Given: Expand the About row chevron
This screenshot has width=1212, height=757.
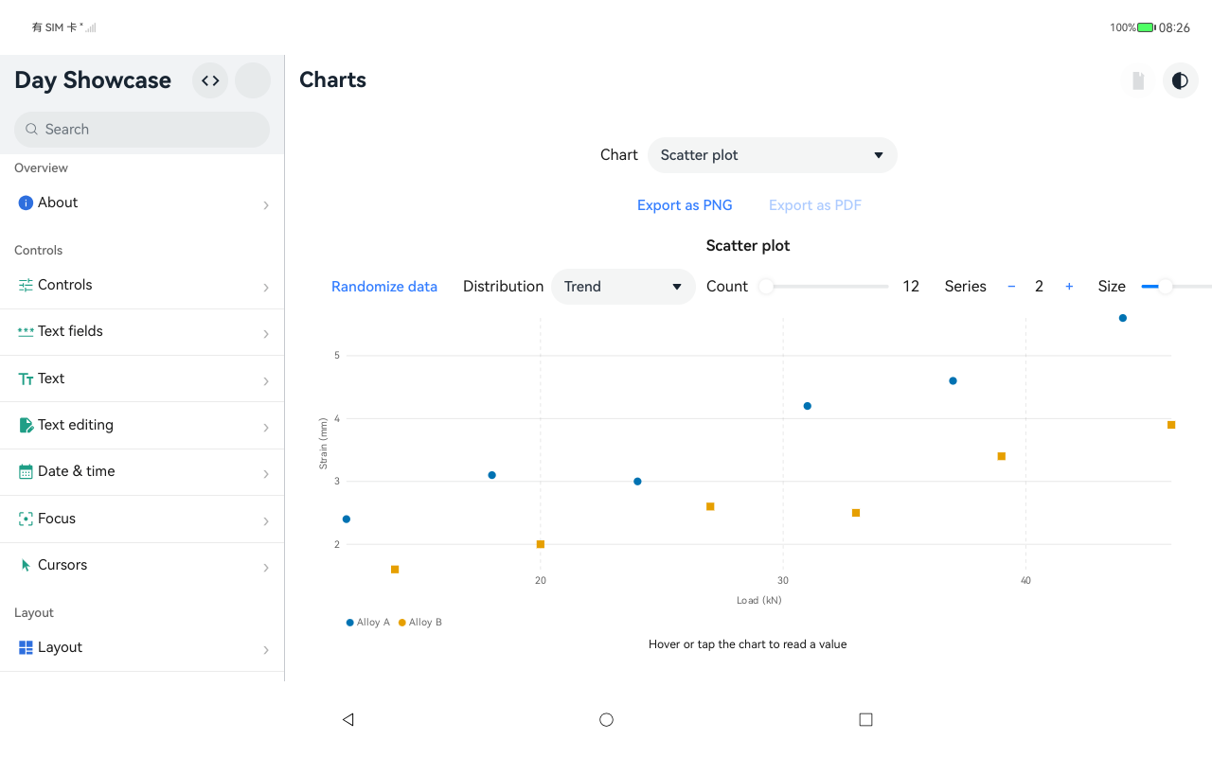Looking at the screenshot, I should tap(266, 205).
